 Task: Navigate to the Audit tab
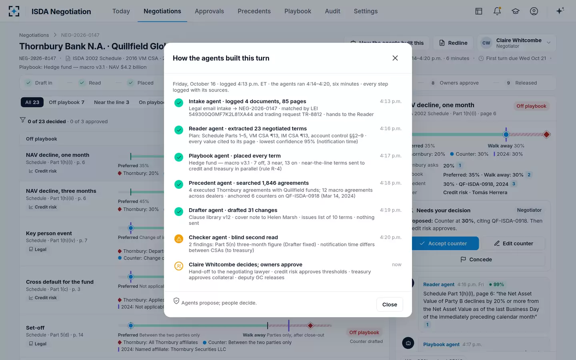pos(332,11)
